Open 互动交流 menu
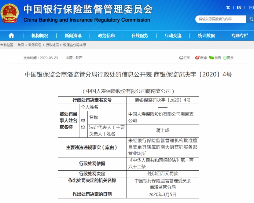This screenshot has width=254, height=203. pos(173,35)
